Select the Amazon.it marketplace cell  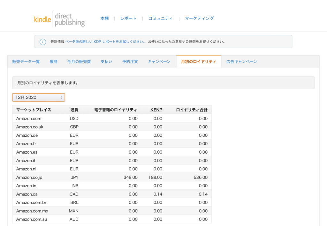(26, 161)
